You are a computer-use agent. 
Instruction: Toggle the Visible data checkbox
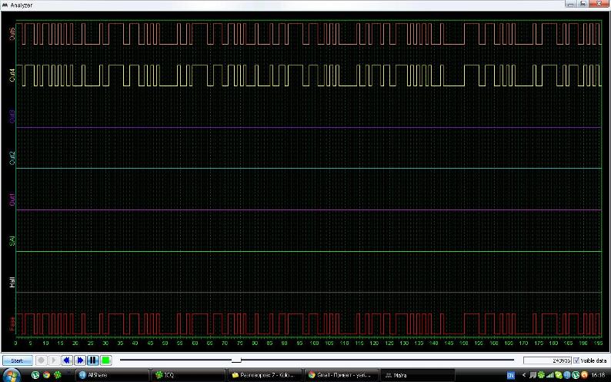tap(576, 360)
